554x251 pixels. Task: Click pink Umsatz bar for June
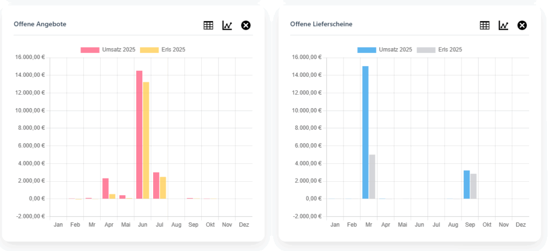(139, 135)
